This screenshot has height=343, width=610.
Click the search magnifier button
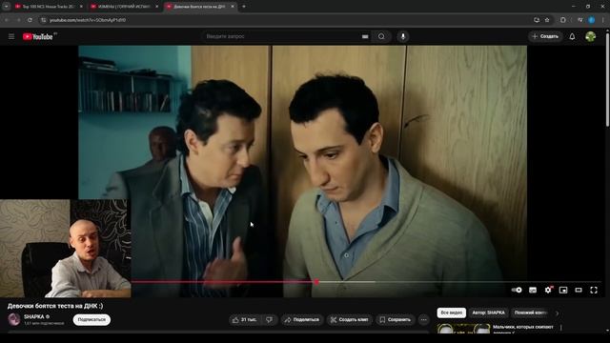381,36
